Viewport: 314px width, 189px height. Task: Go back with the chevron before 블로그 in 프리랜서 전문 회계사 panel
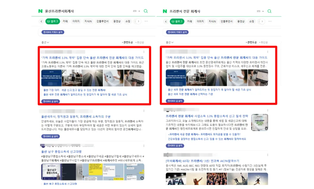coord(166,21)
